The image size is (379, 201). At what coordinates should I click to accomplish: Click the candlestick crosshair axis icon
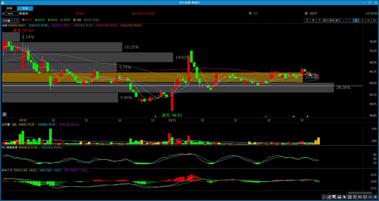(355, 197)
